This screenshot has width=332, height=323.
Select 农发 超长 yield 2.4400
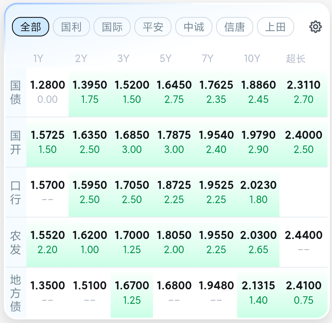pos(303,242)
